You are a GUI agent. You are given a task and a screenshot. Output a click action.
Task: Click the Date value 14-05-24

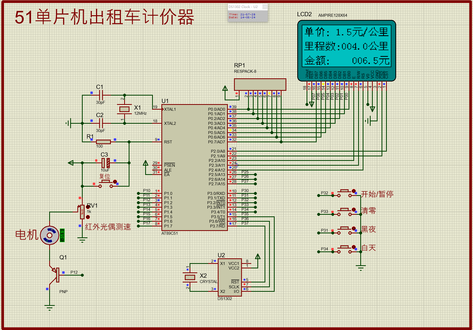(248, 17)
